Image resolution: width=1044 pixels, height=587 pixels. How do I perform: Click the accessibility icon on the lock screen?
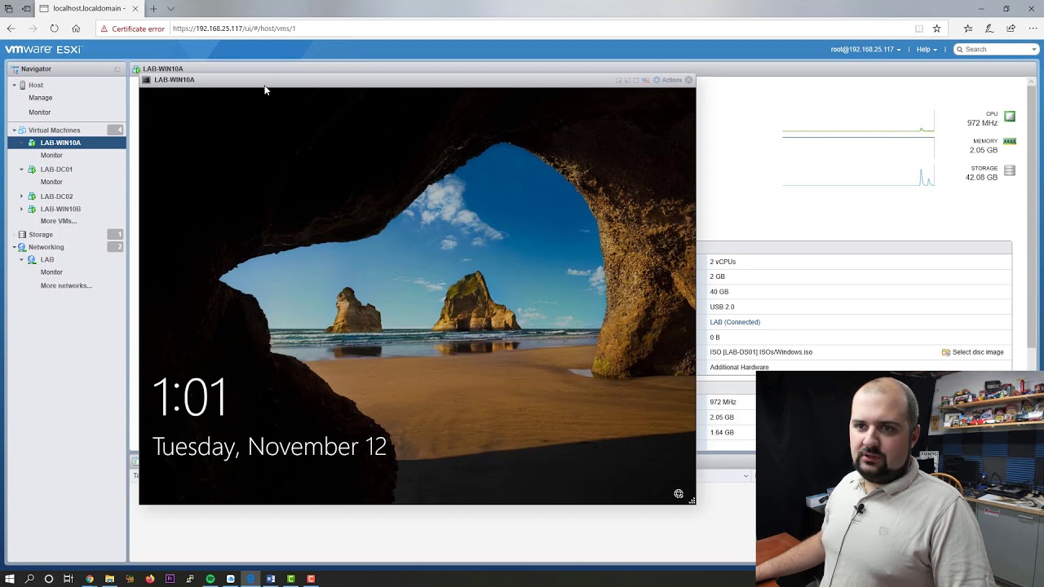point(679,494)
